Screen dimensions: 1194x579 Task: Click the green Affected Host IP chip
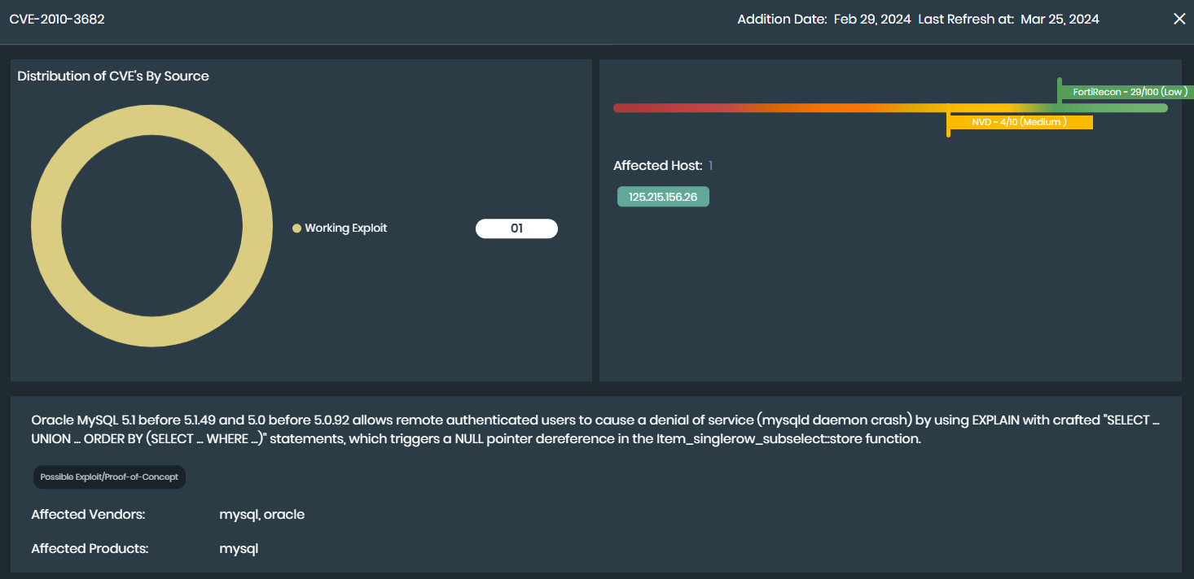[x=663, y=196]
